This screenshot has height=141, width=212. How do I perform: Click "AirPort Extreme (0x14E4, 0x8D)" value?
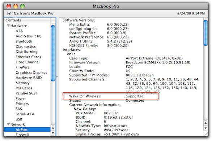(x=154, y=58)
